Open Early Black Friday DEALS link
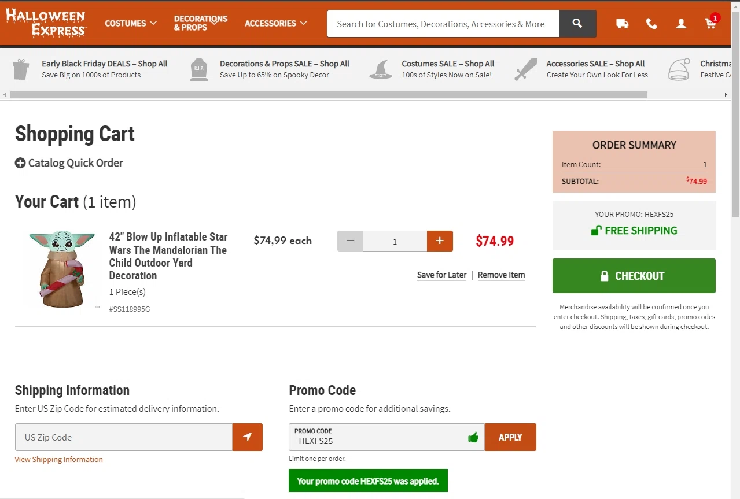740x499 pixels. [x=105, y=64]
